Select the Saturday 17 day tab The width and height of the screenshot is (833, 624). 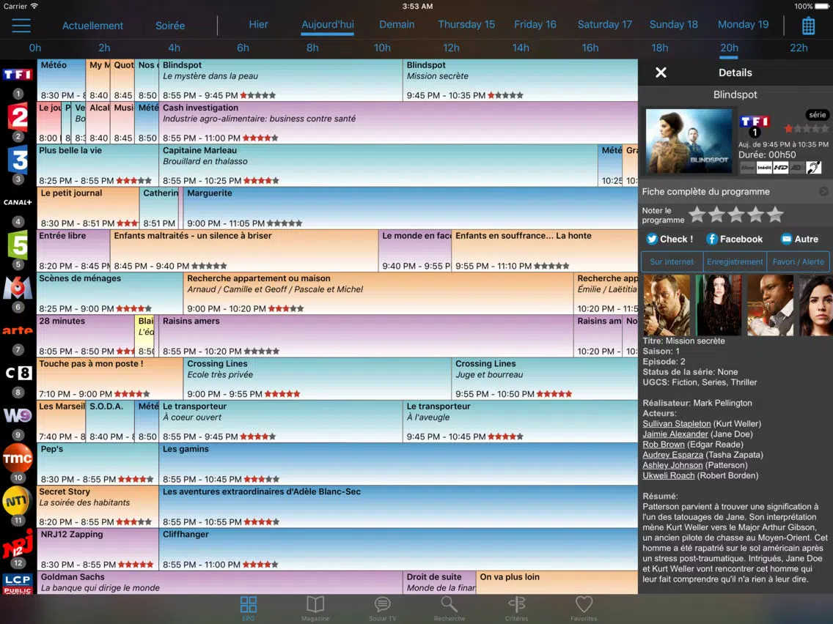coord(604,24)
